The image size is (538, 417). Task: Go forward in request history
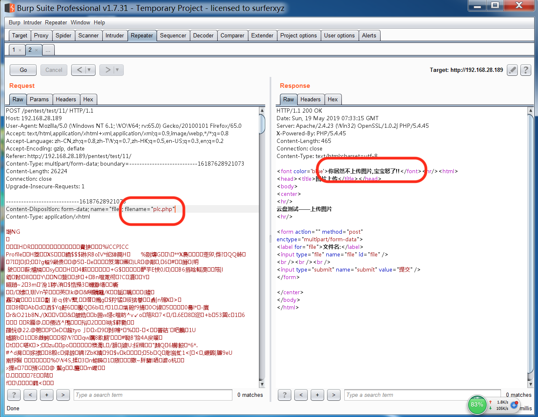tap(108, 70)
